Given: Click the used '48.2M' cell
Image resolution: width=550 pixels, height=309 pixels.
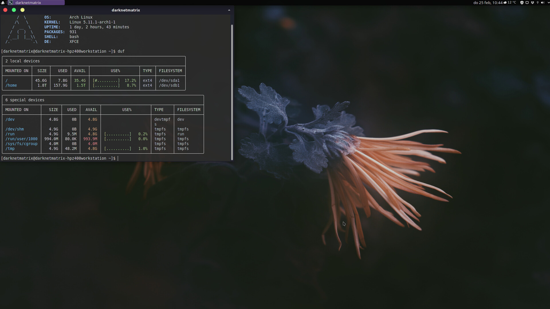Looking at the screenshot, I should coord(70,148).
